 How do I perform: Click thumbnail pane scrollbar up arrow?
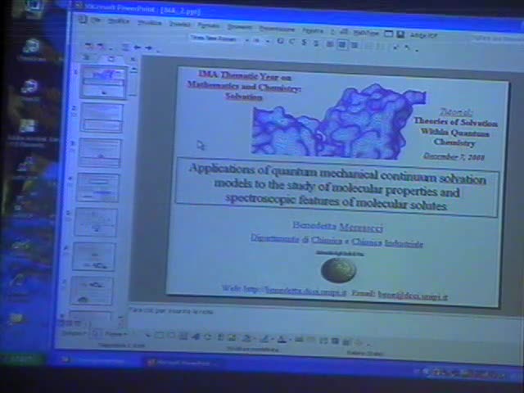tap(134, 70)
